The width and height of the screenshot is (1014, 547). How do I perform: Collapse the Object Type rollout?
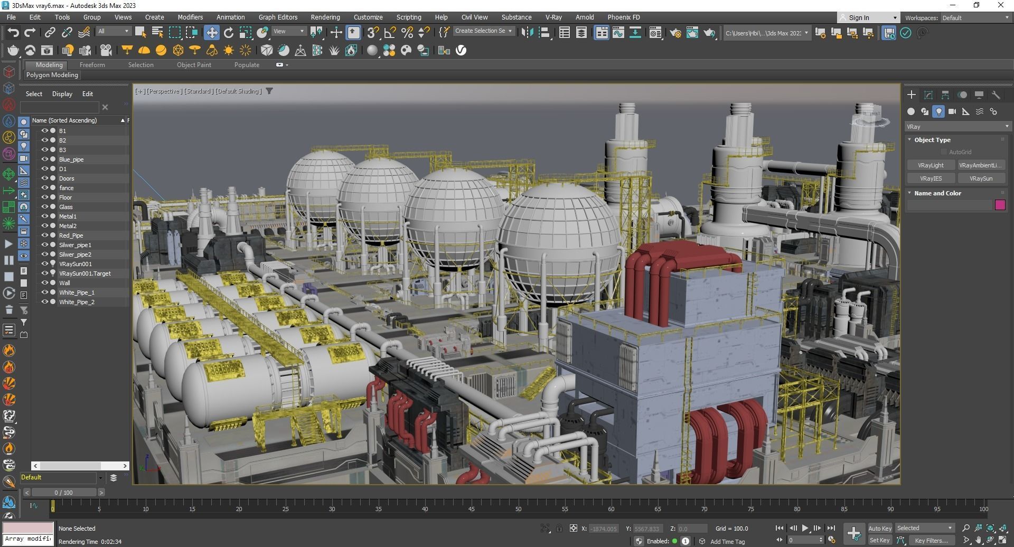(932, 140)
